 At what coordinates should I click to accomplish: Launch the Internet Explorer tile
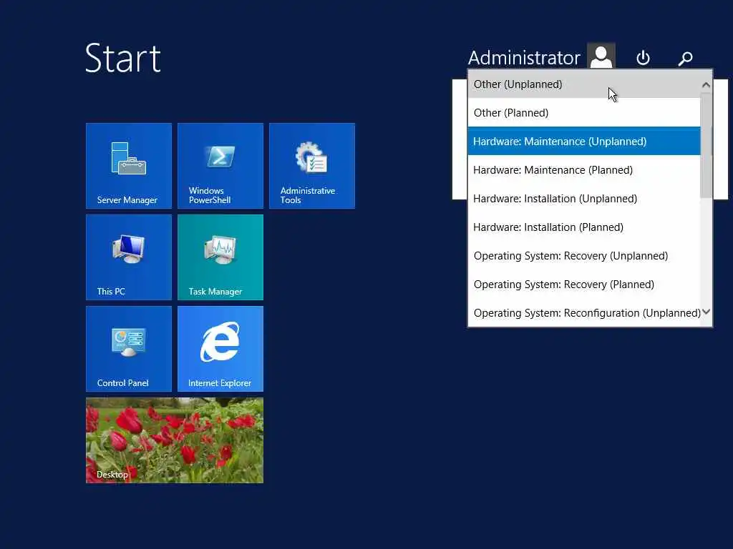(x=220, y=349)
